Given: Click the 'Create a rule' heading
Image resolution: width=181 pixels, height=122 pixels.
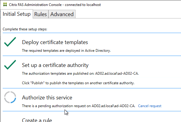Looking at the screenshot, I should click(37, 120).
